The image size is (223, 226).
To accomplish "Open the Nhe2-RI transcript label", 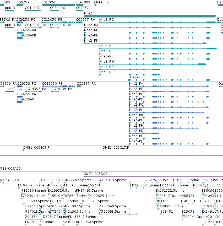I will coord(106,46).
